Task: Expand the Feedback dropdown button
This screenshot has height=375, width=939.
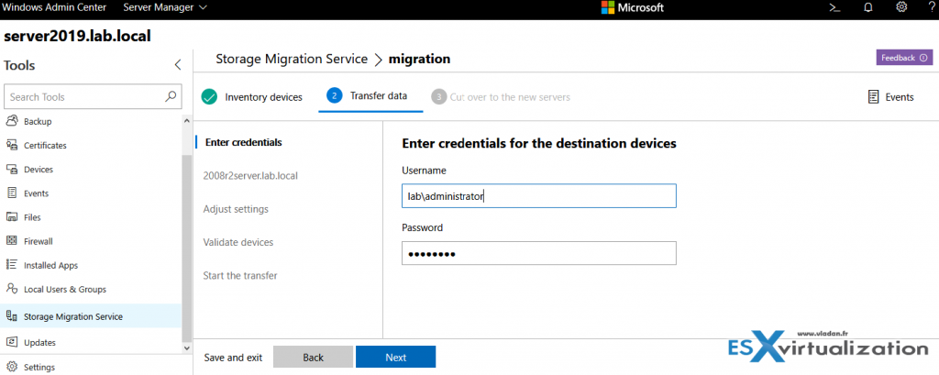Action: coord(924,58)
